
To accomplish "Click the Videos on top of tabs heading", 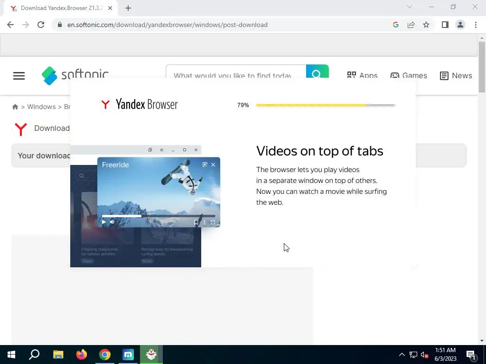I will point(319,151).
